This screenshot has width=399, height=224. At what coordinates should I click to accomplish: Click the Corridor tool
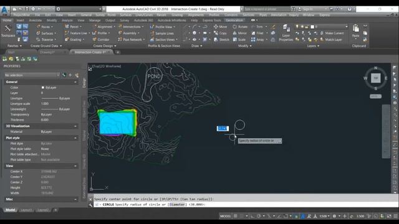(101, 40)
